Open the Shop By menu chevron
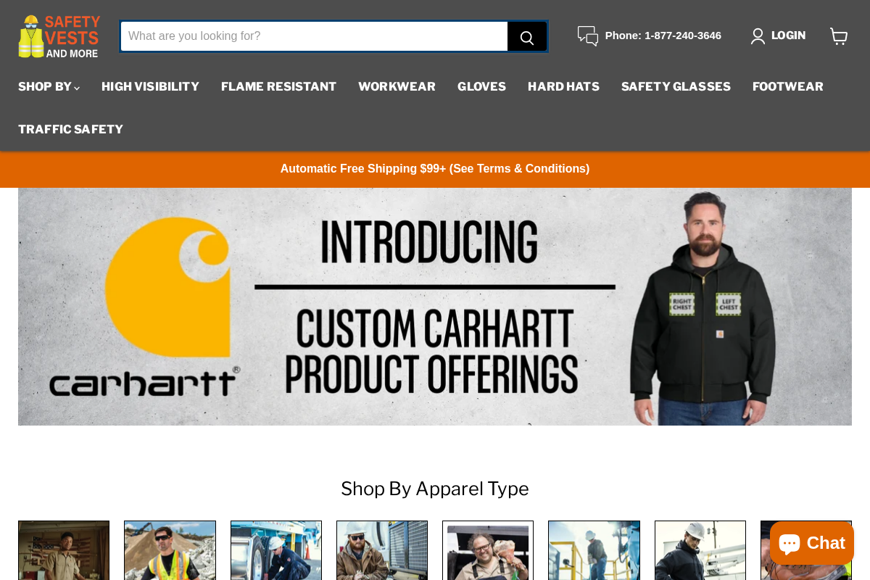The image size is (870, 580). 76,88
